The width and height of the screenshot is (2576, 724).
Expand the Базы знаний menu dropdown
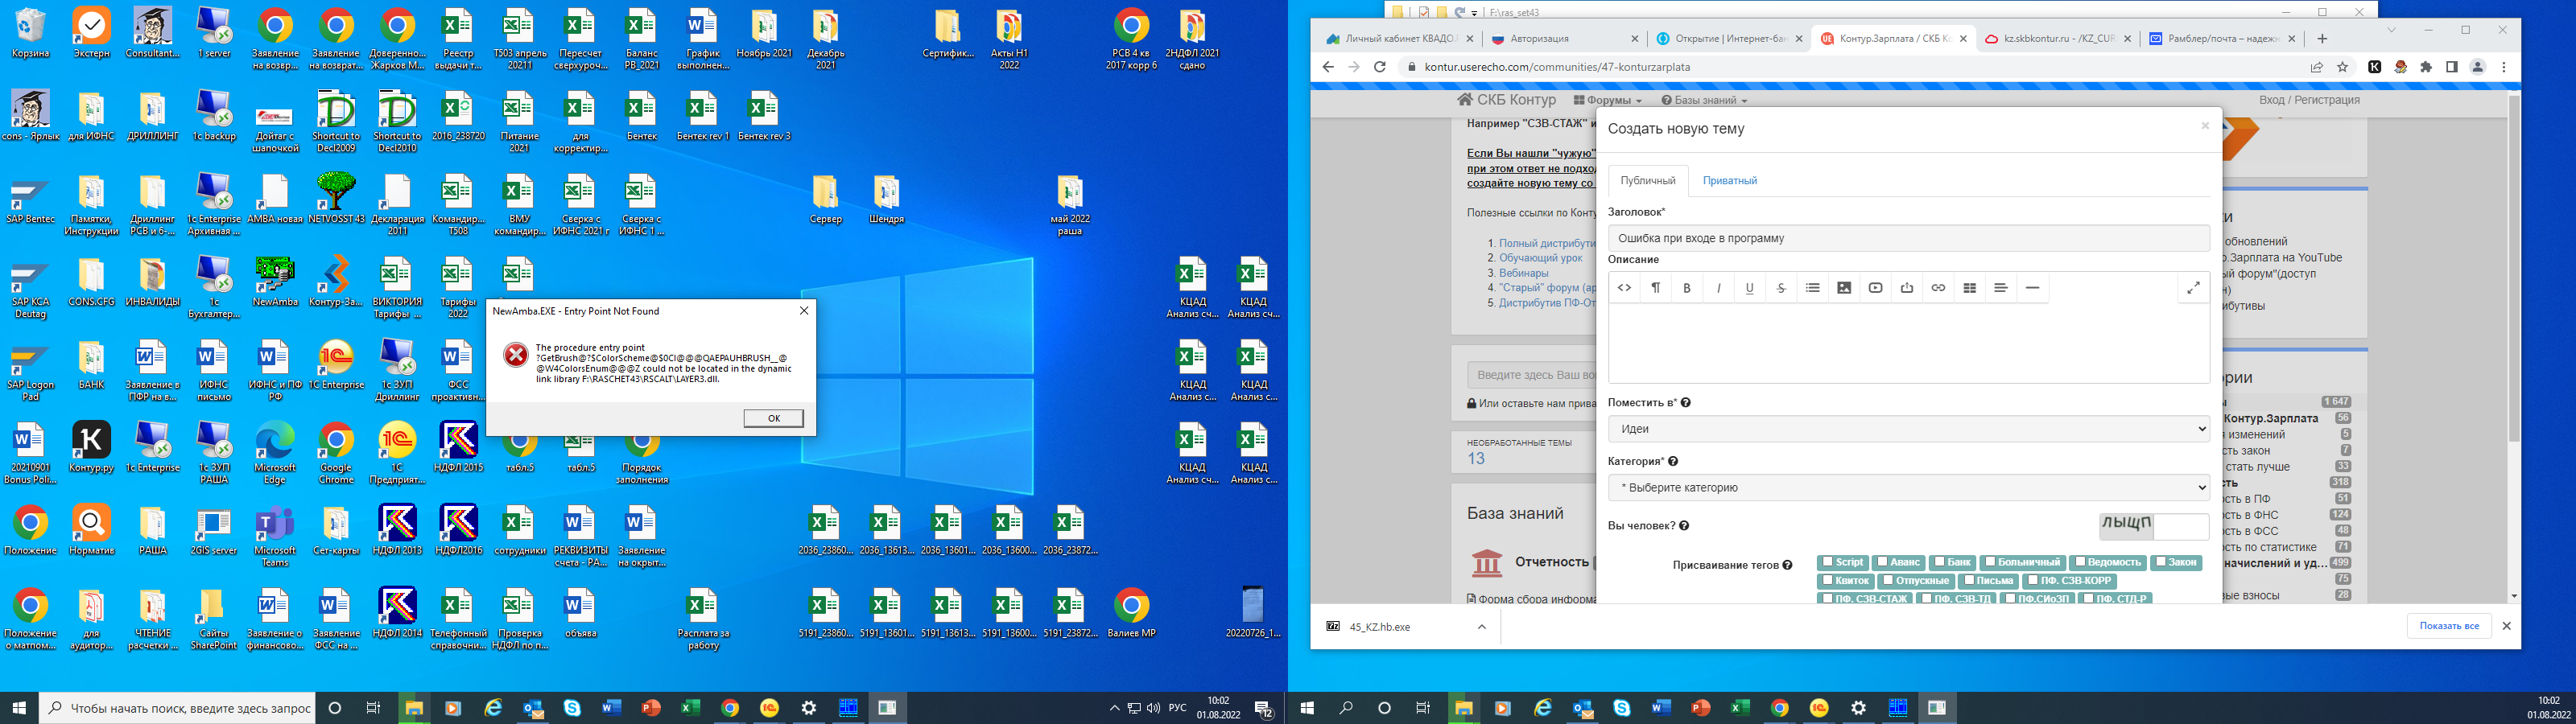pos(1704,100)
